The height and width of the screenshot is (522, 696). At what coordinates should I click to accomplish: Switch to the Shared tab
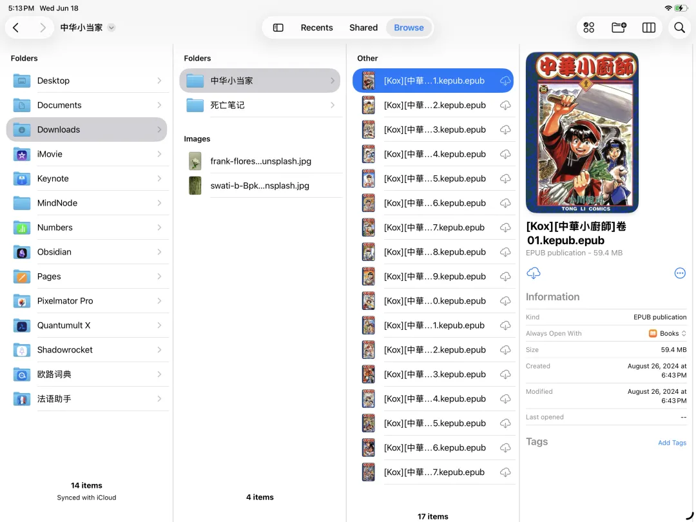[x=363, y=28]
